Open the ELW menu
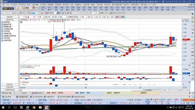This screenshot has width=195, height=110. click(x=28, y=5)
